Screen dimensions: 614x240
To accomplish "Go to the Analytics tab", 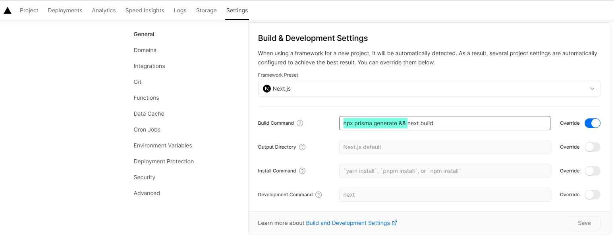I will pos(104,10).
